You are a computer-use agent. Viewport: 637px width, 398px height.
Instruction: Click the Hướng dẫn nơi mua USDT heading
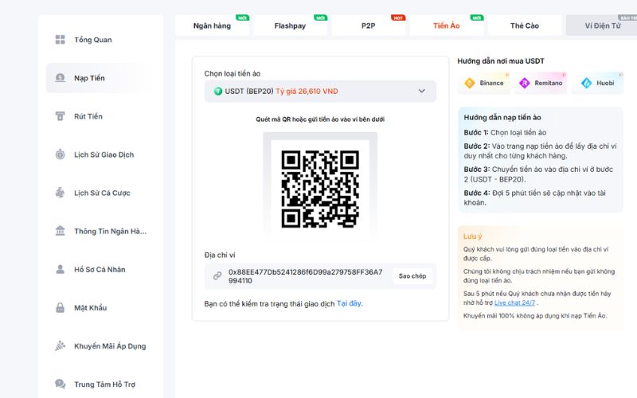[x=501, y=61]
